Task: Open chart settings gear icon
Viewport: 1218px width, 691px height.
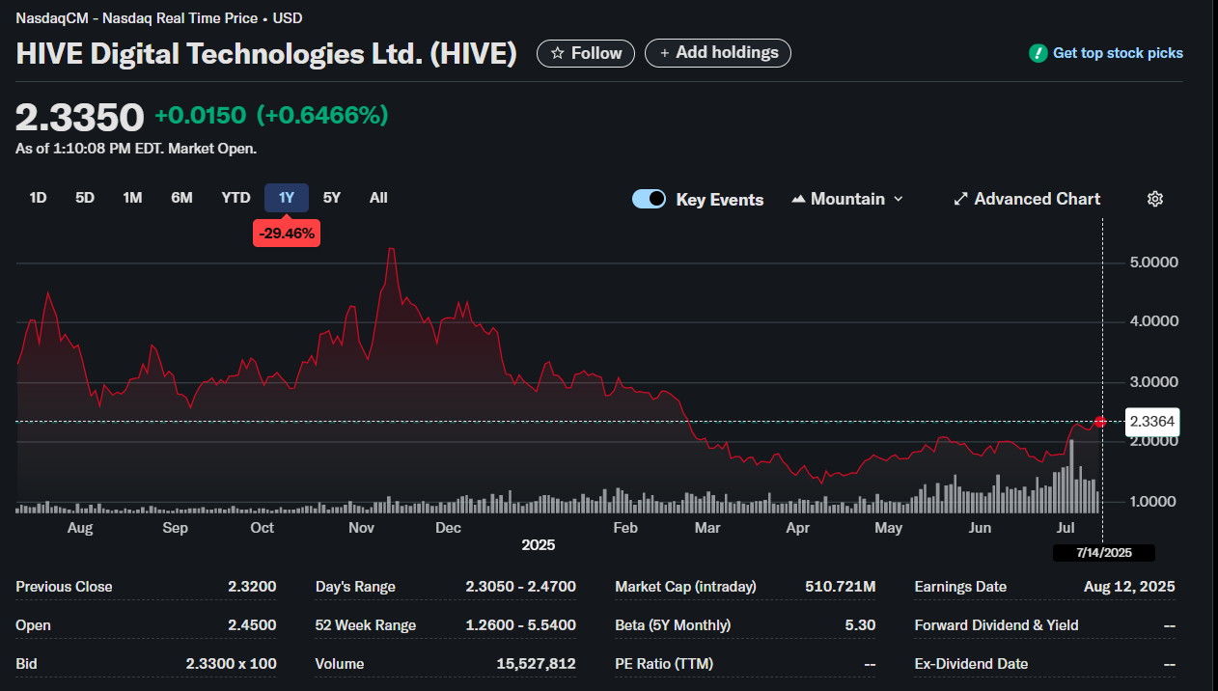Action: (1155, 199)
